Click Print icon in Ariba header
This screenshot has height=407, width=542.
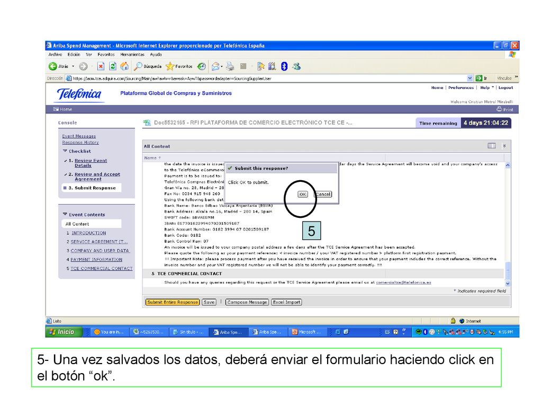(x=504, y=109)
